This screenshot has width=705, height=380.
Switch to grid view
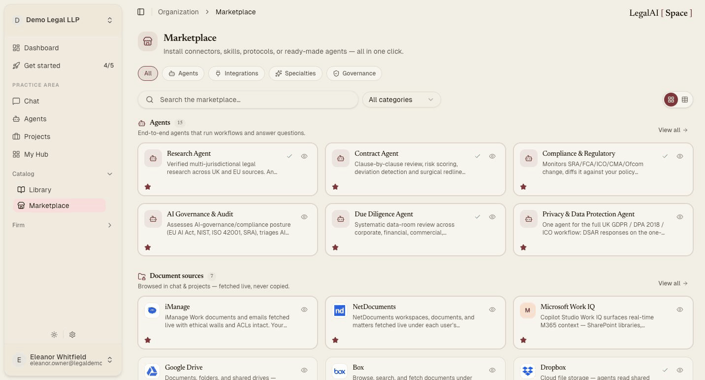[671, 100]
